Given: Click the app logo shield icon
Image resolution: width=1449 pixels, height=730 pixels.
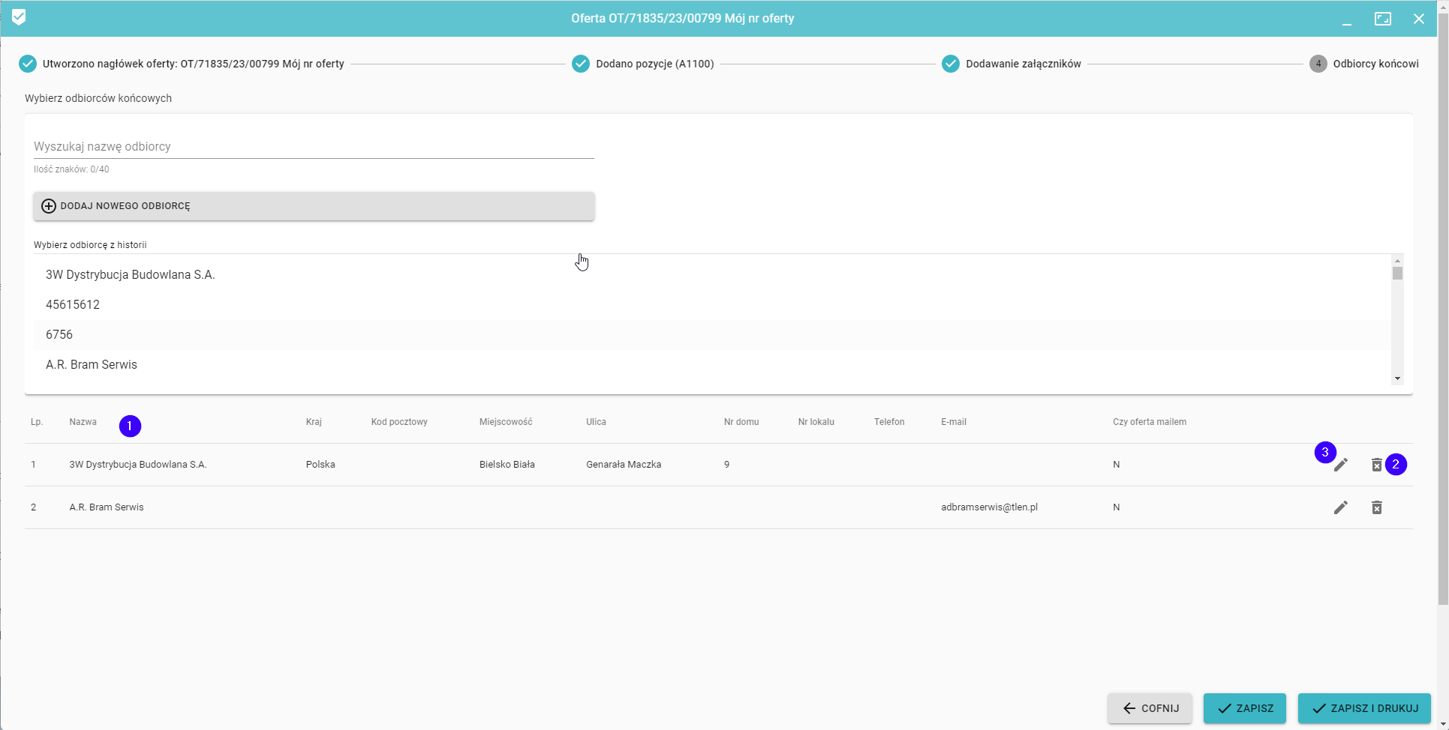Looking at the screenshot, I should tap(20, 17).
